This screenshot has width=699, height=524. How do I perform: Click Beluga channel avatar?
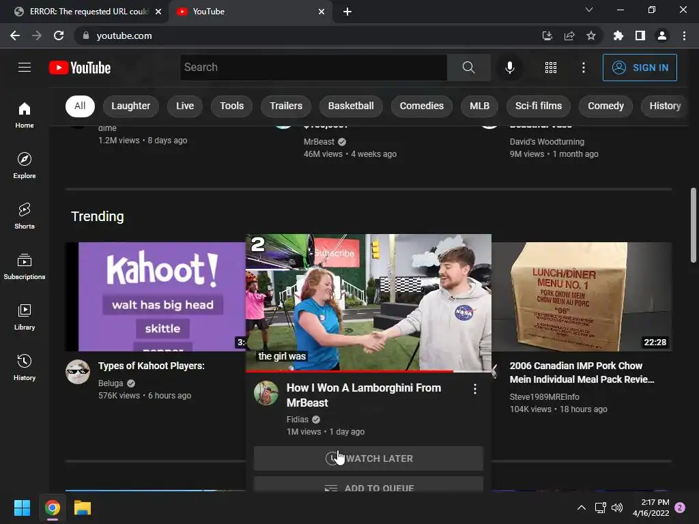pyautogui.click(x=78, y=372)
